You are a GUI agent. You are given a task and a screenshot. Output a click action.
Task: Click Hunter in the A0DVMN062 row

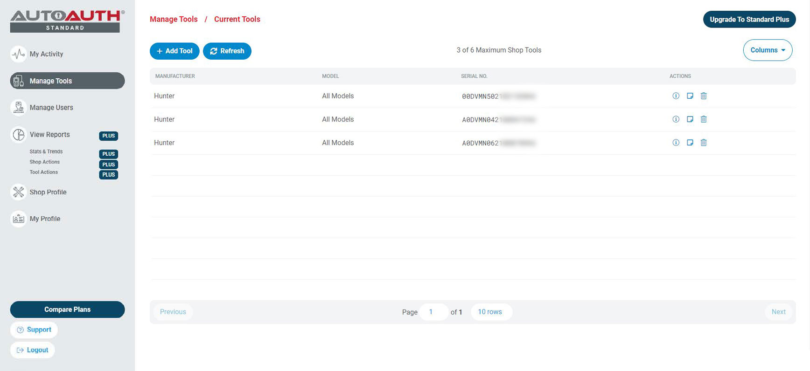point(164,143)
